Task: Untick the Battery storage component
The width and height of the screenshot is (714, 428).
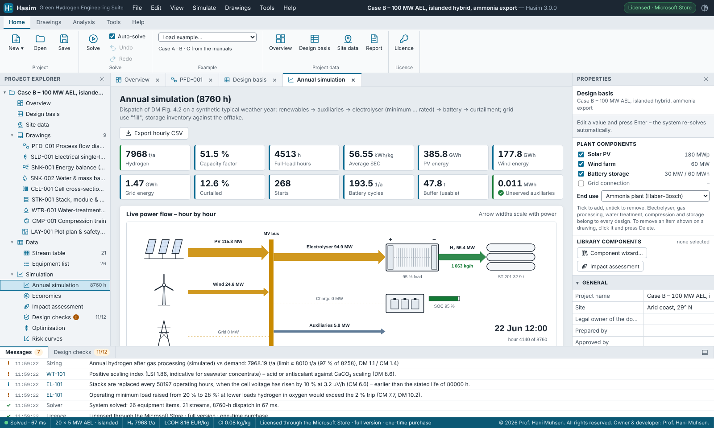Action: (x=581, y=174)
